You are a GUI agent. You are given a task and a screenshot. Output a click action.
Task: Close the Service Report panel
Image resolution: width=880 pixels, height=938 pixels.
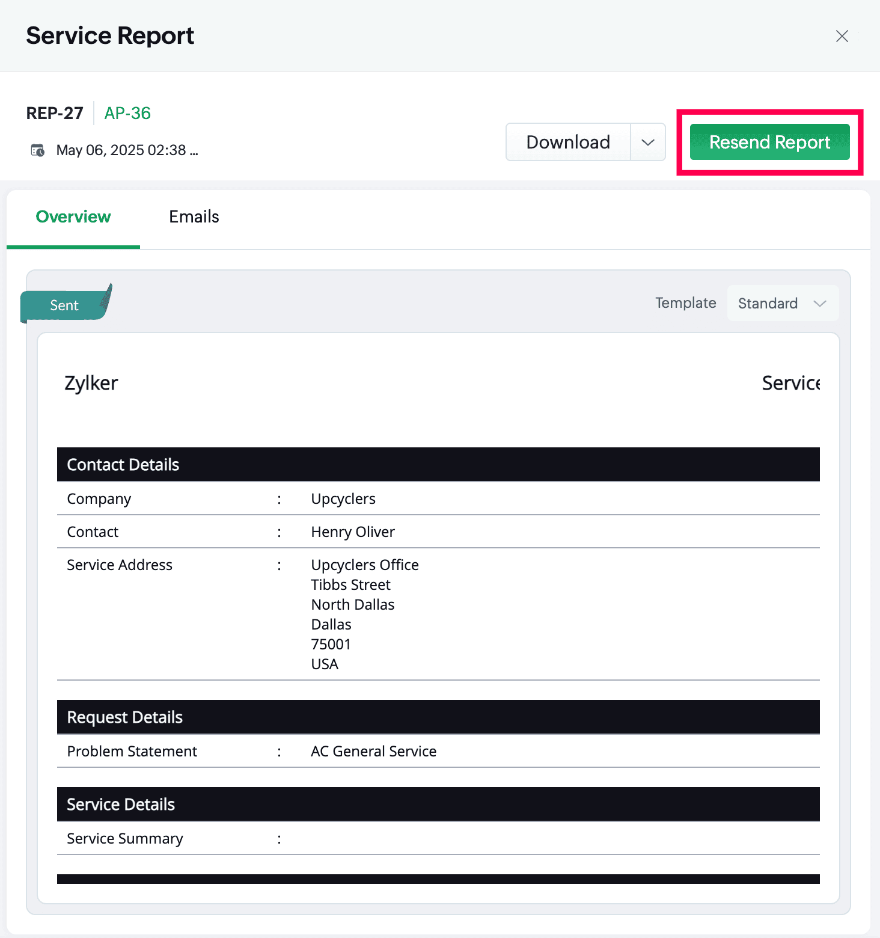[842, 36]
